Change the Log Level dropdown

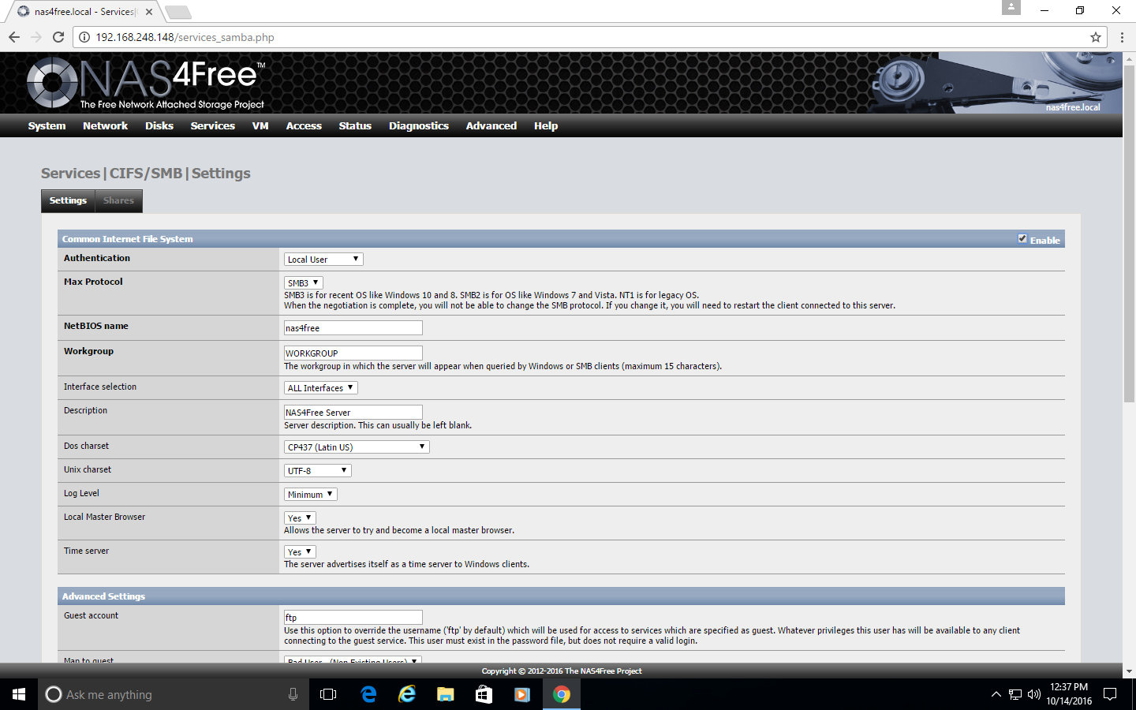point(310,495)
